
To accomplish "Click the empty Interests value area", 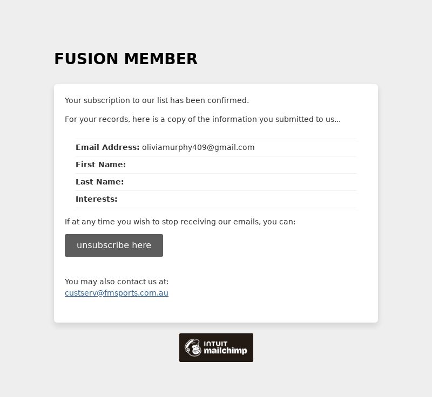I will click(x=237, y=199).
